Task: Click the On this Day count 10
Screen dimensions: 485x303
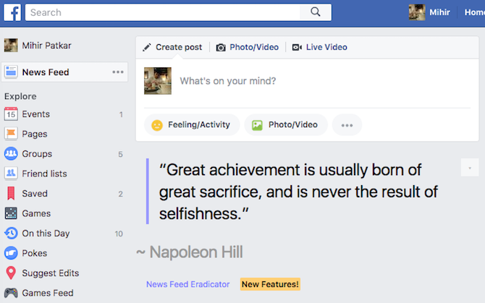Action: point(119,234)
